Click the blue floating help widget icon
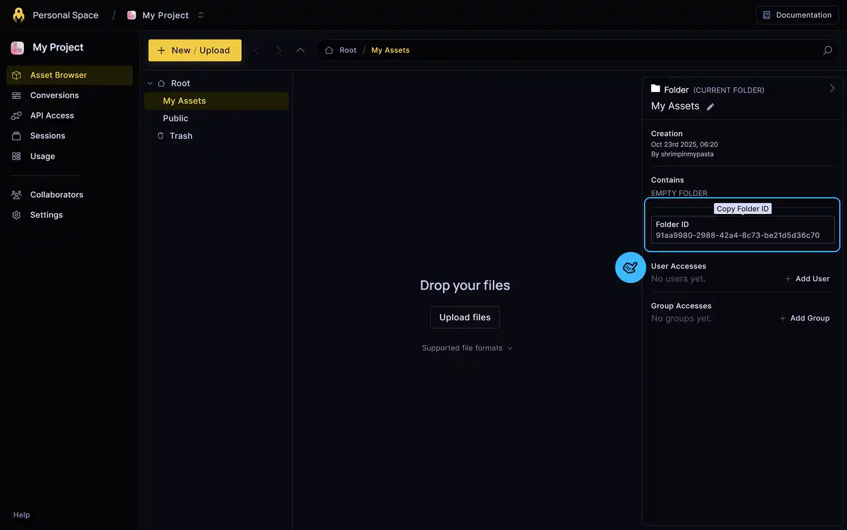The image size is (847, 530). coord(630,268)
